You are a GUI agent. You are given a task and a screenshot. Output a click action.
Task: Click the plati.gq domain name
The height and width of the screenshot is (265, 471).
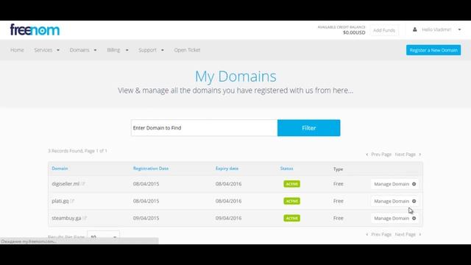pos(60,201)
